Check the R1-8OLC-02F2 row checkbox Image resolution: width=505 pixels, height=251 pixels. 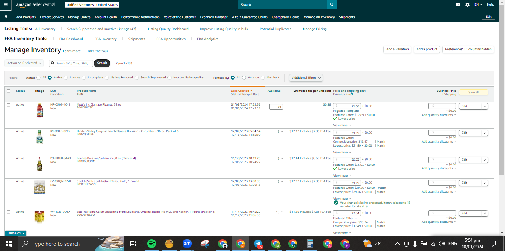pos(9,131)
